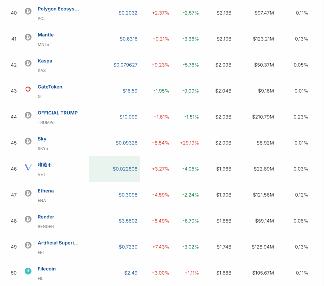
Task: Click the rank number 50
Action: coord(14,273)
